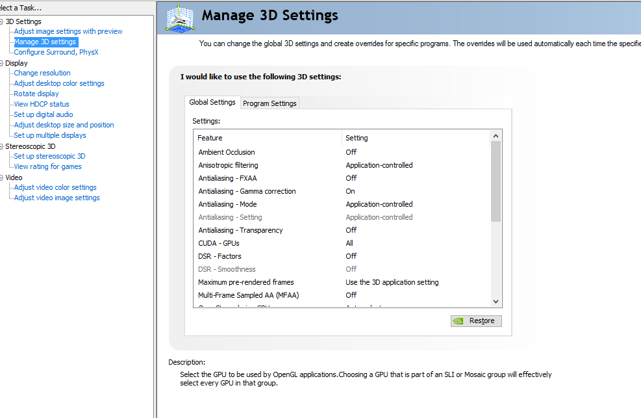Open View rating for games
641x418 pixels.
point(48,167)
